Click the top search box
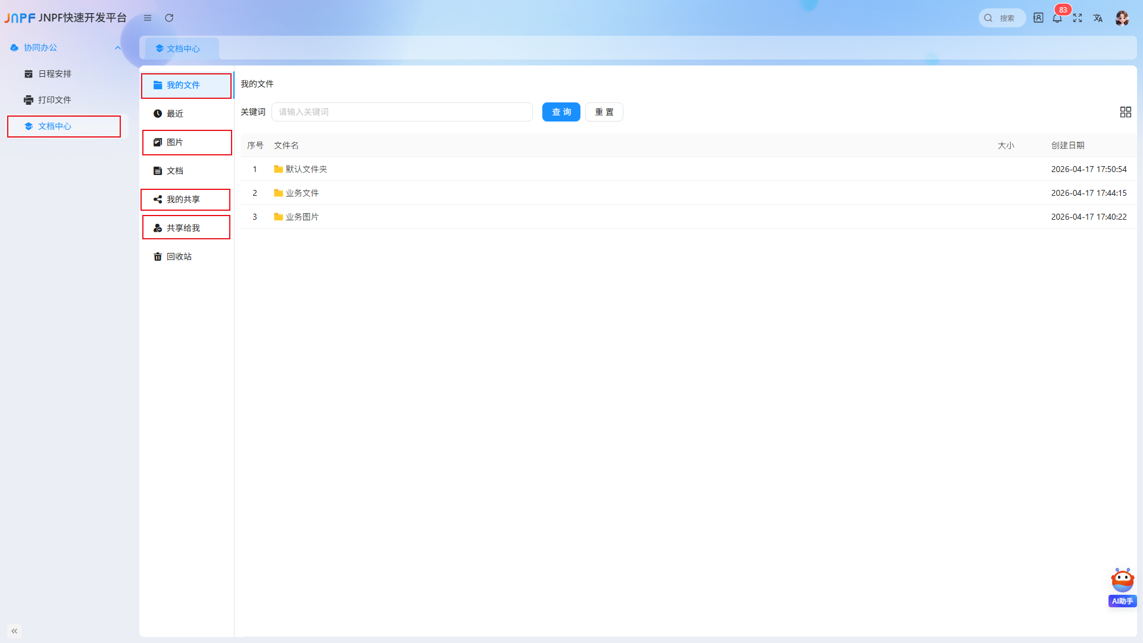1143x643 pixels. (x=1002, y=18)
